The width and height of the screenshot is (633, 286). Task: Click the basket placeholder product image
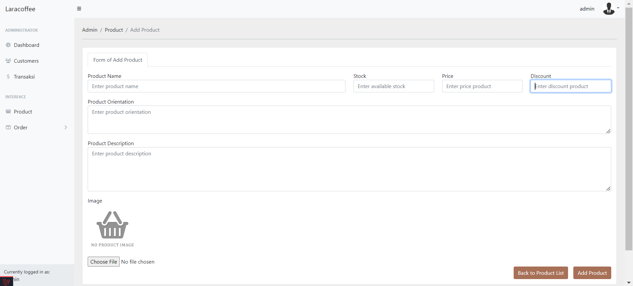click(x=112, y=226)
